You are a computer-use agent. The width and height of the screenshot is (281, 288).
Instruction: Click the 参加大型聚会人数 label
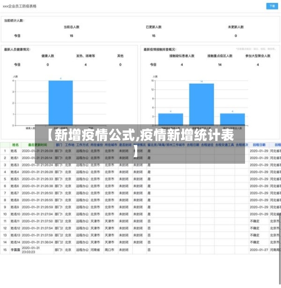(258, 56)
